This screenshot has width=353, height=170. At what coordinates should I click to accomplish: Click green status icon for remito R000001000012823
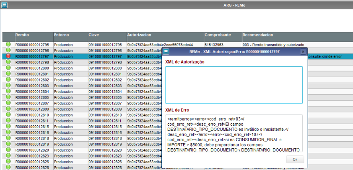click(8, 155)
